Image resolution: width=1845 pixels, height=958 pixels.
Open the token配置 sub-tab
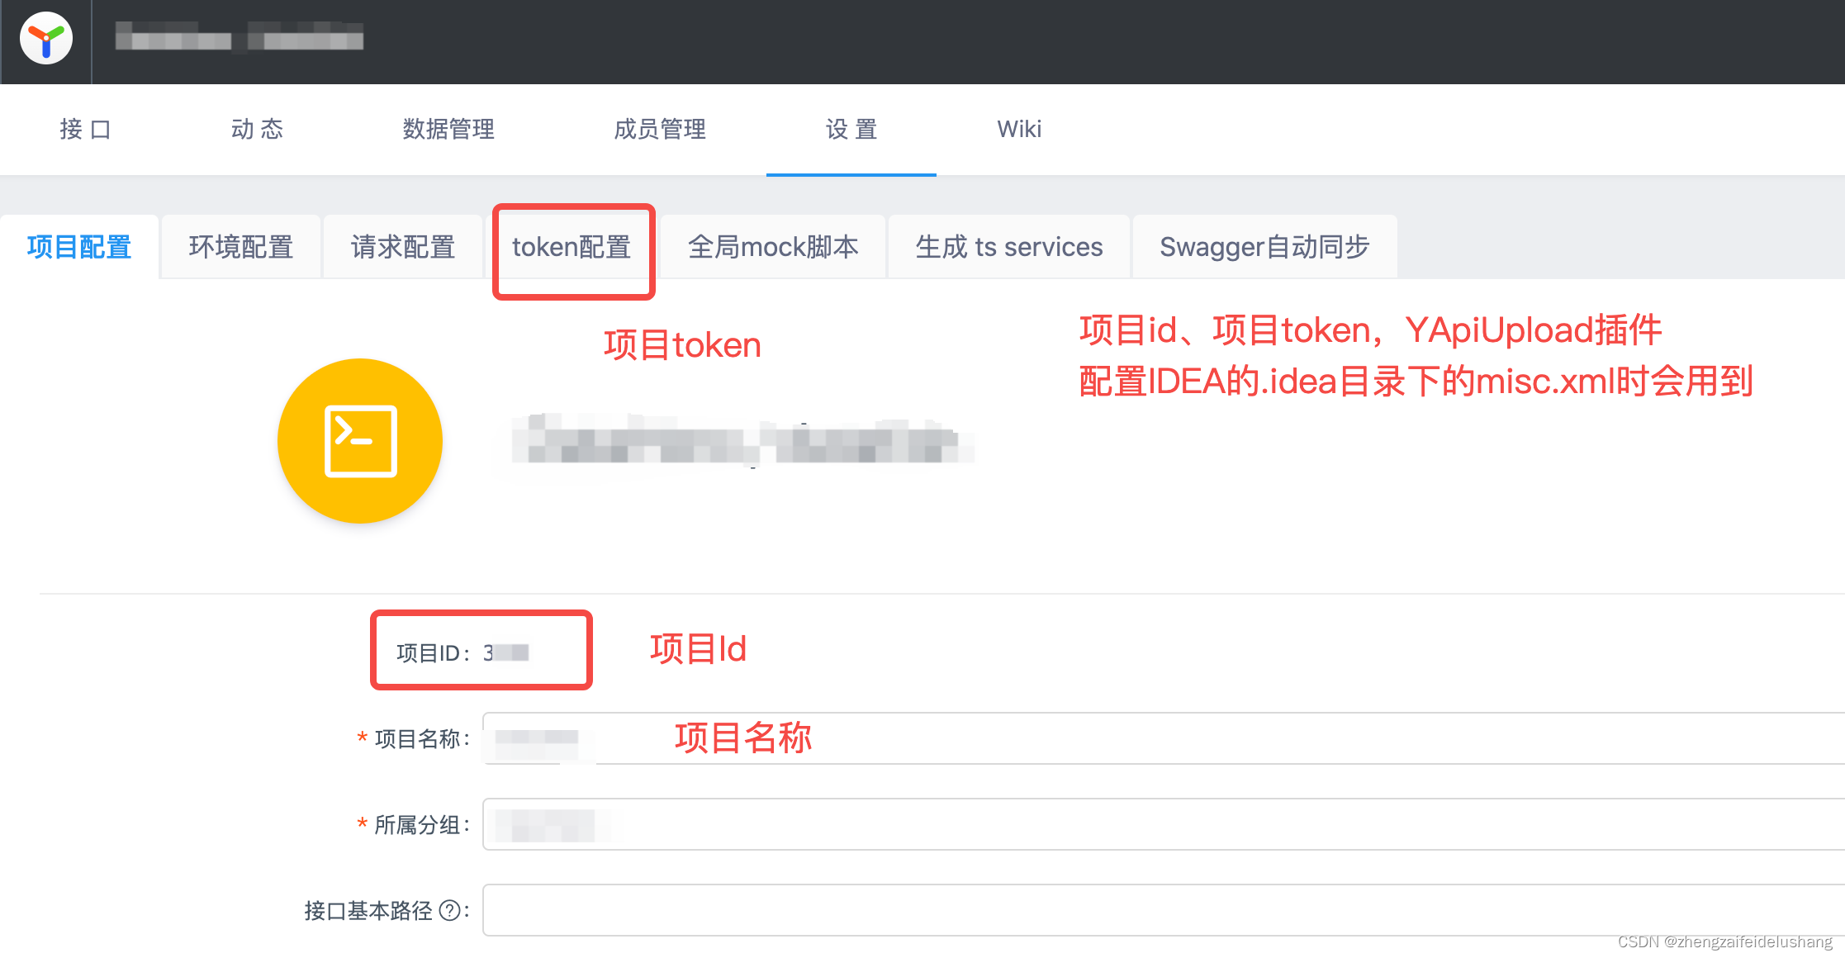point(572,247)
